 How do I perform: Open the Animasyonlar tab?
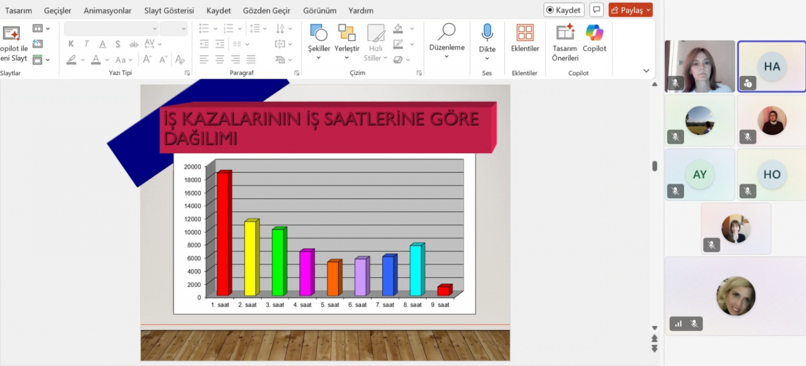[107, 11]
